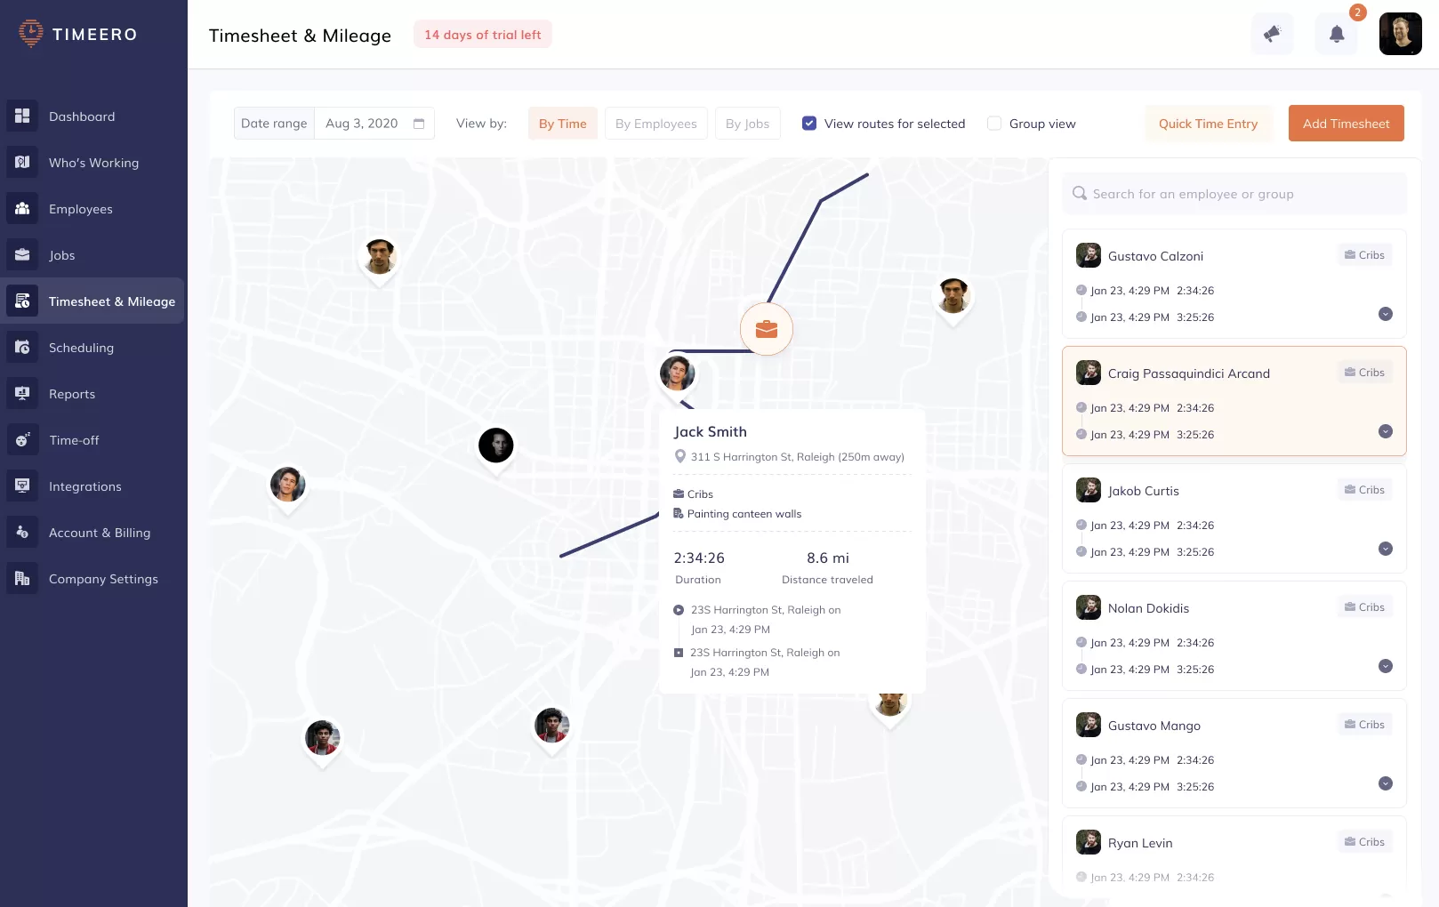The height and width of the screenshot is (907, 1439).
Task: Click the search magnifier icon
Action: (x=1079, y=193)
